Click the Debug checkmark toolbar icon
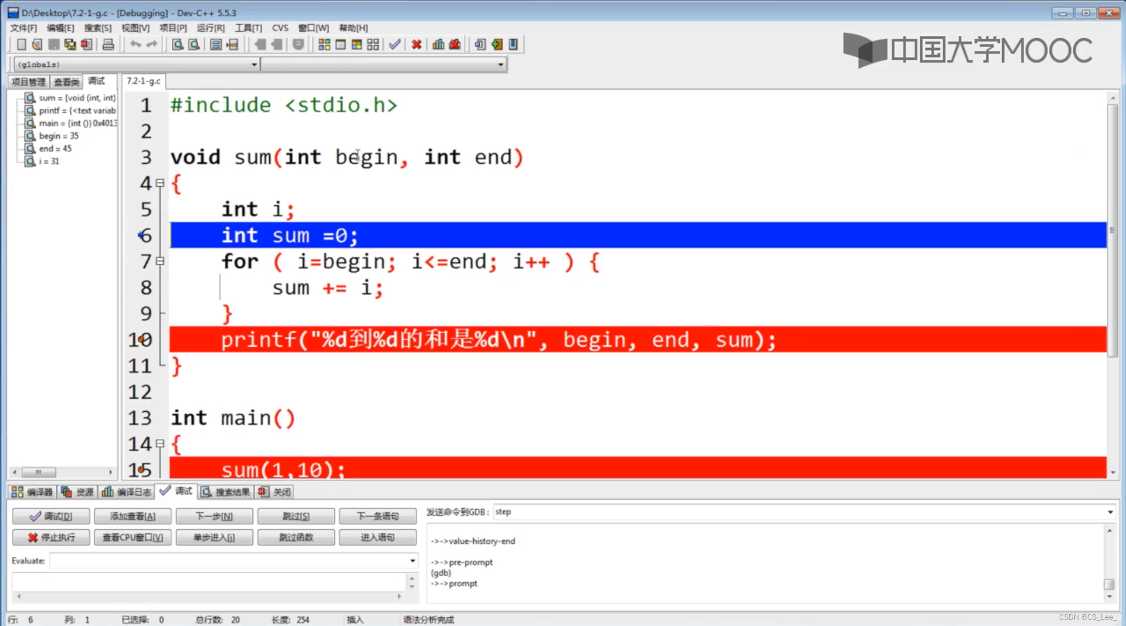This screenshot has height=626, width=1126. point(395,45)
